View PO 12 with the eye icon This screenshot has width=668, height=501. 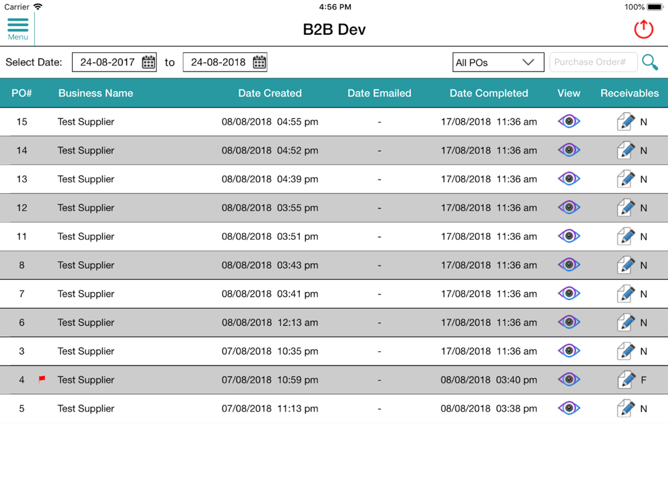[x=568, y=208]
